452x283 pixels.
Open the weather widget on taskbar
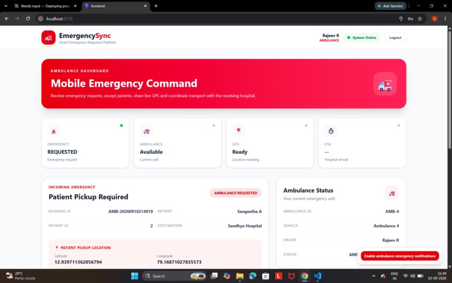21,276
